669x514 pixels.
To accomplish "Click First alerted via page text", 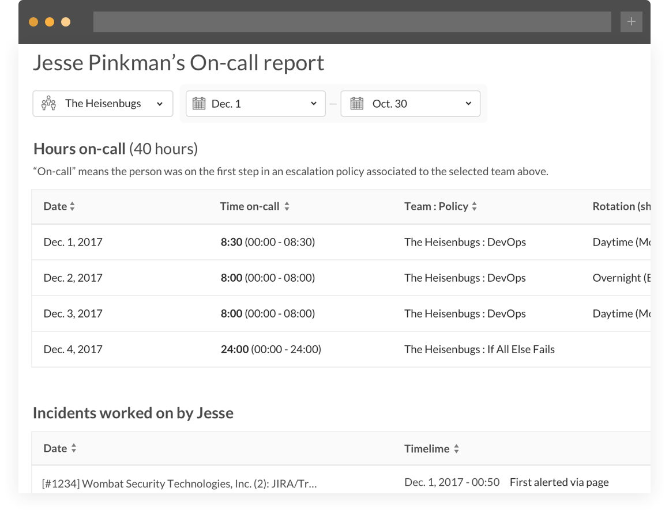I will coord(559,482).
